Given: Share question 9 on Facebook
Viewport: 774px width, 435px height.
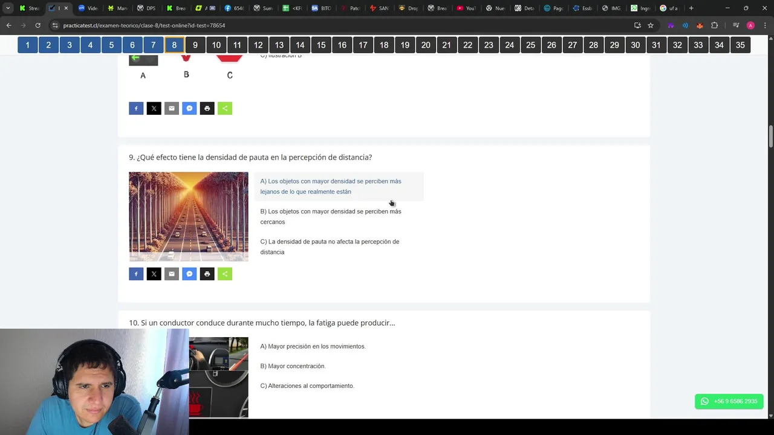Looking at the screenshot, I should point(136,274).
